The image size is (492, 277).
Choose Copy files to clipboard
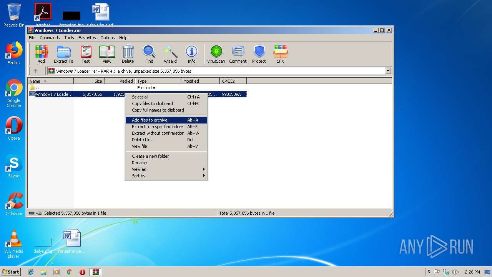(166, 103)
